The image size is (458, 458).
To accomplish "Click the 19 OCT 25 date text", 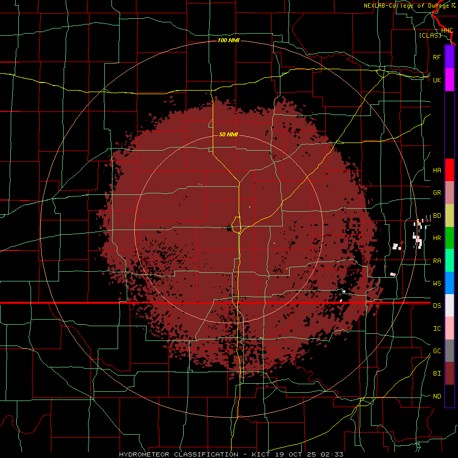I will [x=295, y=454].
